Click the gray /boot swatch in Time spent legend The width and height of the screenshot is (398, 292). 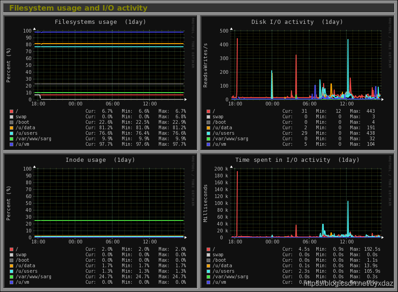[208, 260]
